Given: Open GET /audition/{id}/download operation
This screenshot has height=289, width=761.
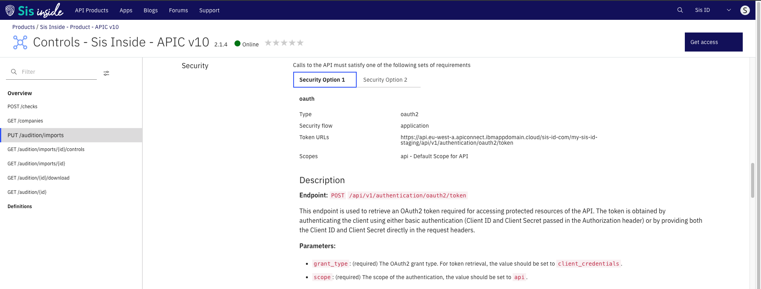Looking at the screenshot, I should (x=38, y=178).
